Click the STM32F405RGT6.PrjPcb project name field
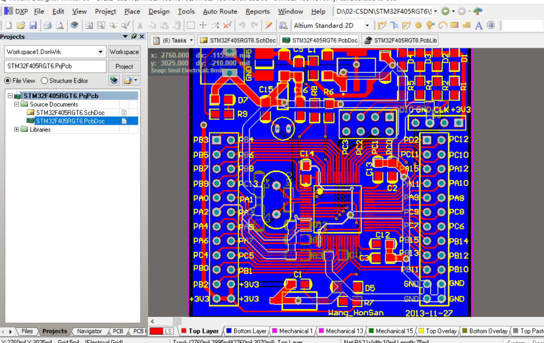 (x=55, y=66)
